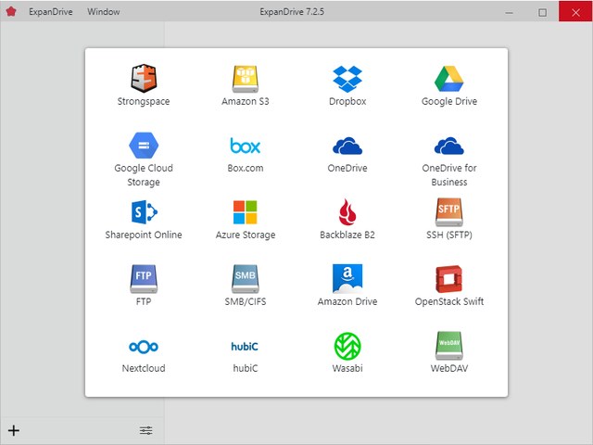Select Google Drive icon
Image resolution: width=593 pixels, height=445 pixels.
pos(449,78)
